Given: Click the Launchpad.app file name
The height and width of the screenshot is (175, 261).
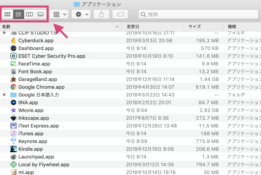Looking at the screenshot, I should 36,157.
